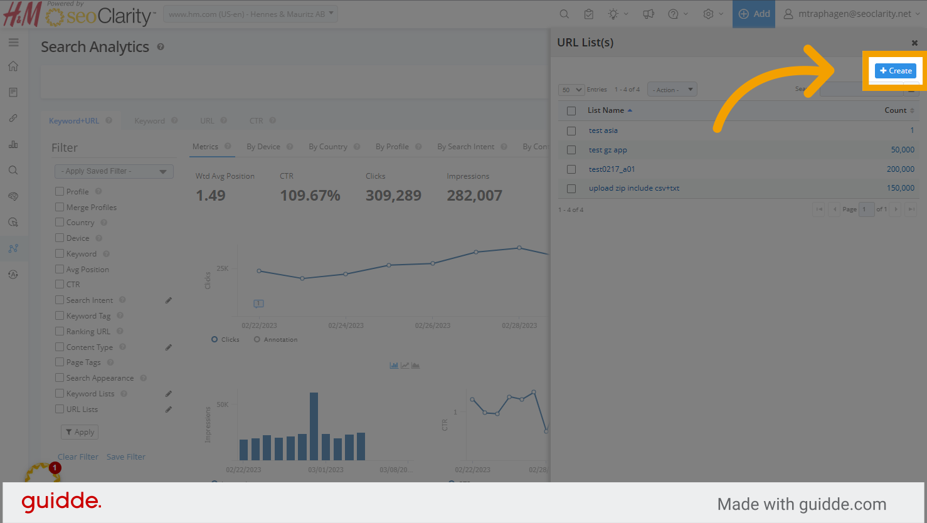Viewport: 927px width, 523px height.
Task: Select the test0217_a01 list checkbox
Action: [x=571, y=169]
